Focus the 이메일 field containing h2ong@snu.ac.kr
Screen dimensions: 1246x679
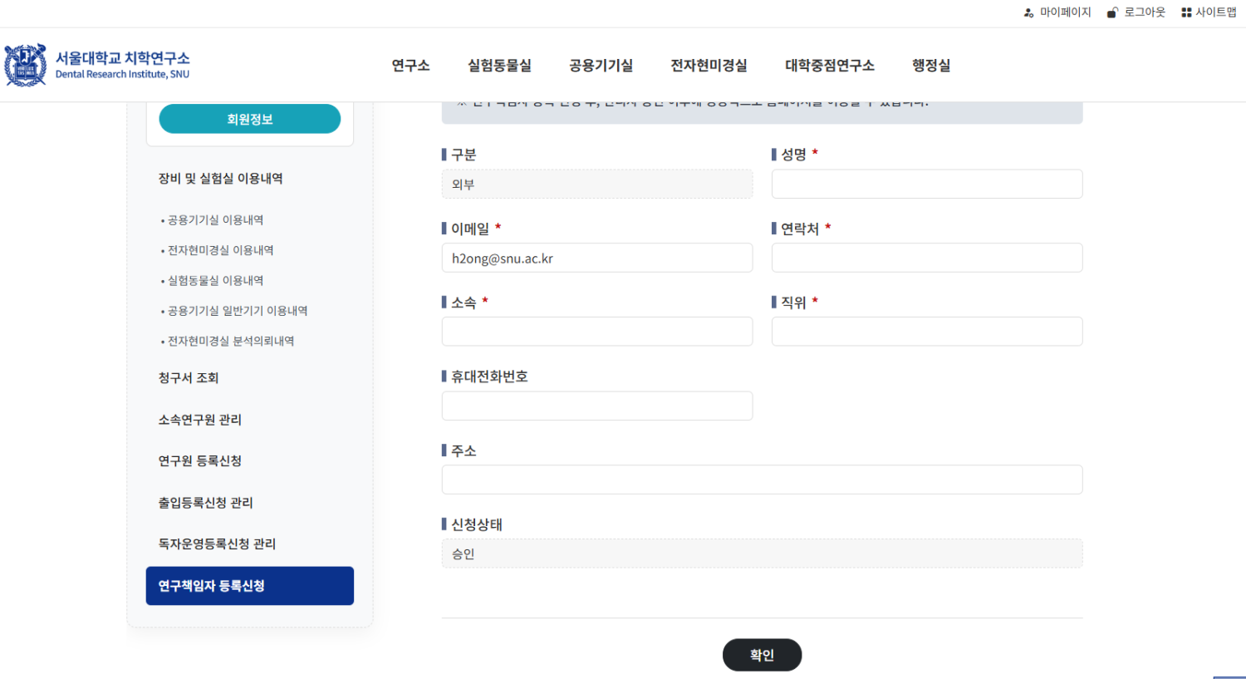[596, 258]
